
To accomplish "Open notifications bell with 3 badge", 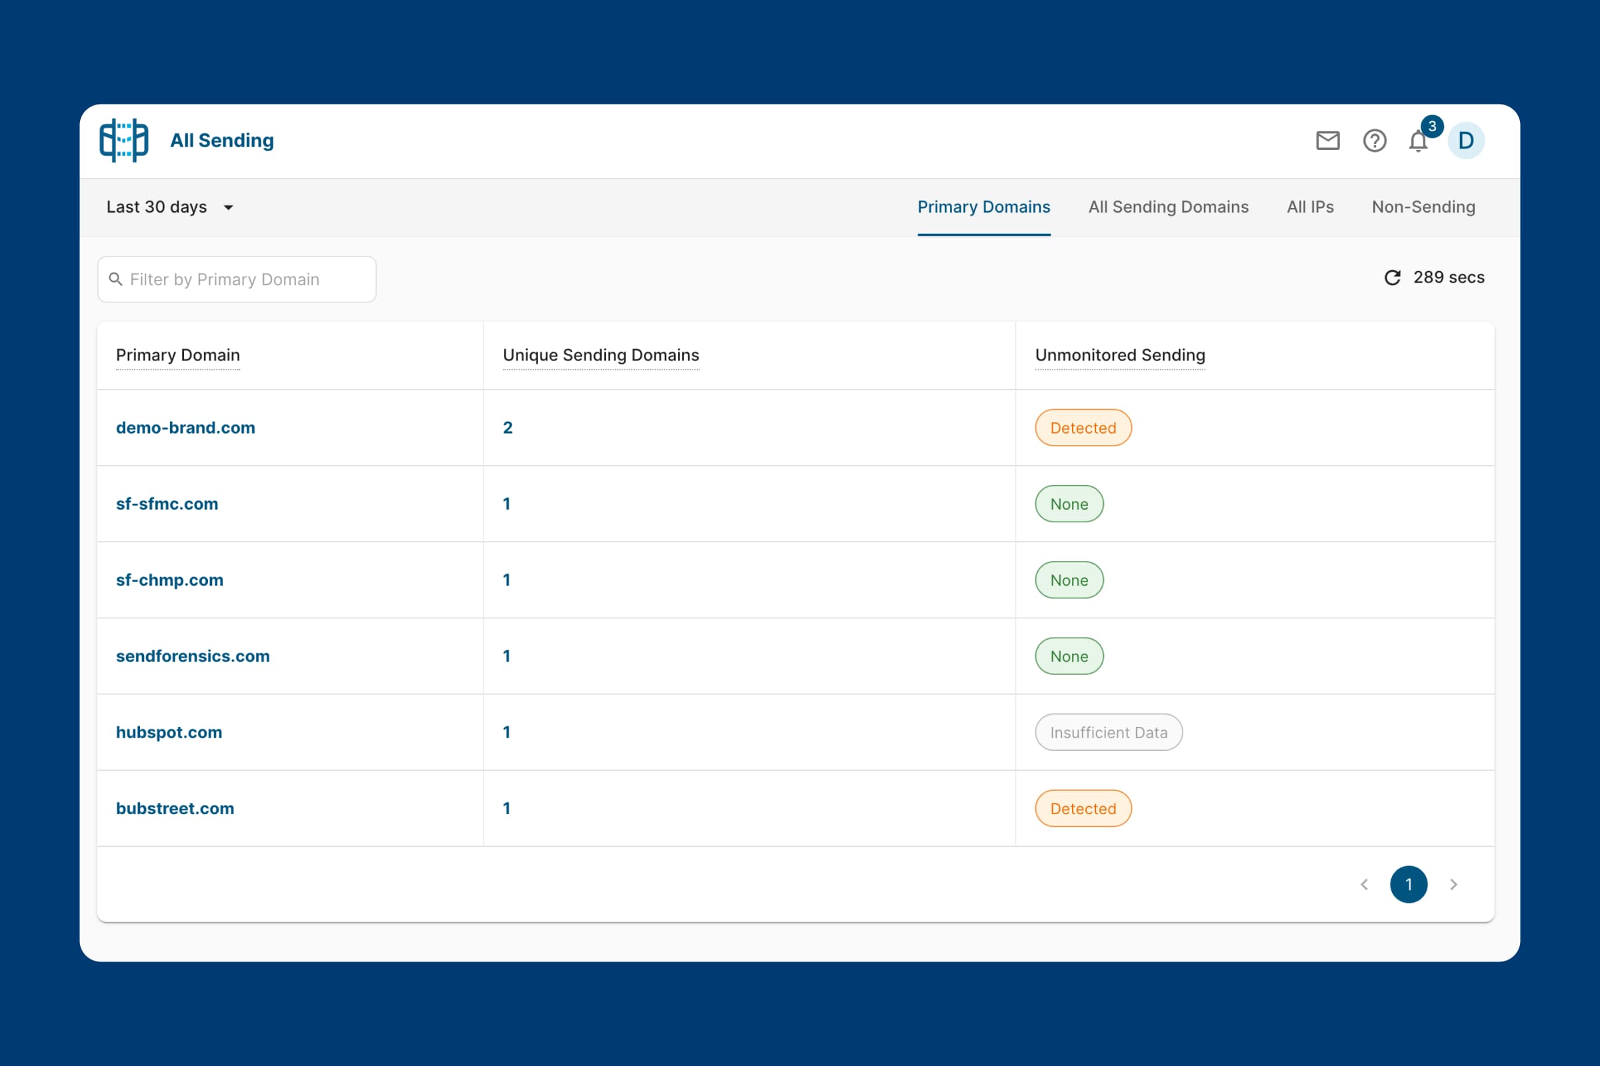I will (1419, 141).
